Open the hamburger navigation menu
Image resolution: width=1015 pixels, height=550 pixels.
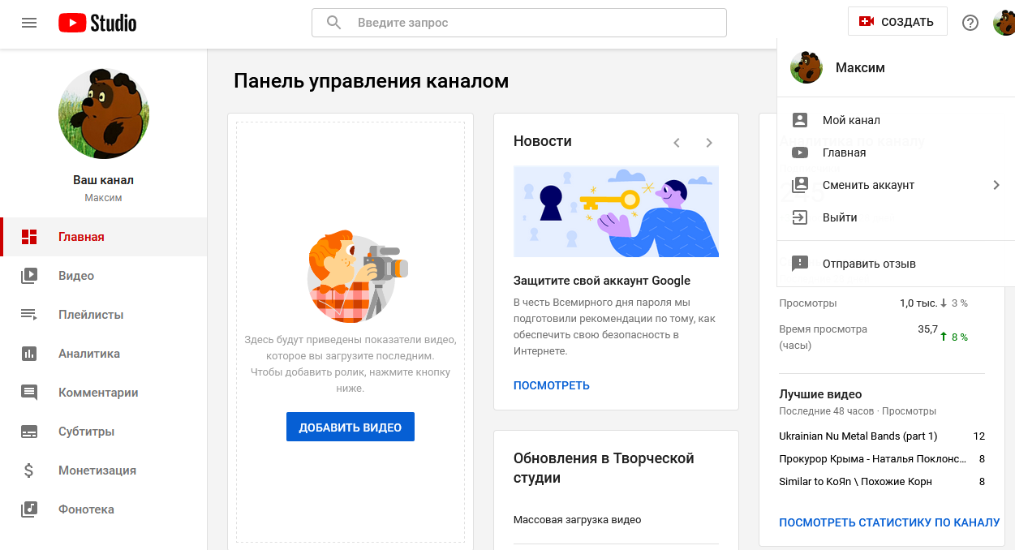click(x=29, y=23)
